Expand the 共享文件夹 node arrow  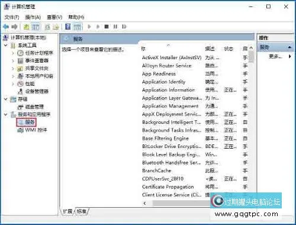(13, 68)
